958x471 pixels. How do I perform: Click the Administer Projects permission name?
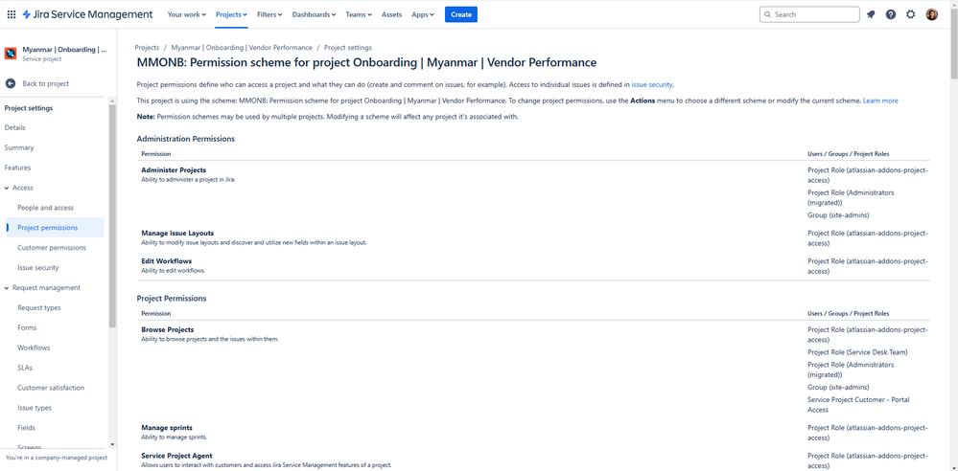pyautogui.click(x=174, y=170)
